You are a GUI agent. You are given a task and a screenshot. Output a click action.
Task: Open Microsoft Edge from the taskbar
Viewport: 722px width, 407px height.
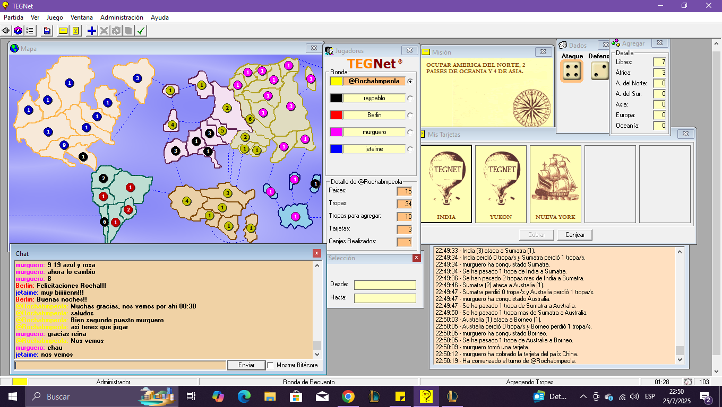pos(244,396)
